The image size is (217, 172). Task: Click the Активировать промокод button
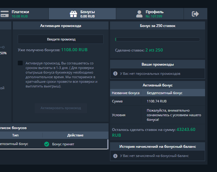click(61, 108)
